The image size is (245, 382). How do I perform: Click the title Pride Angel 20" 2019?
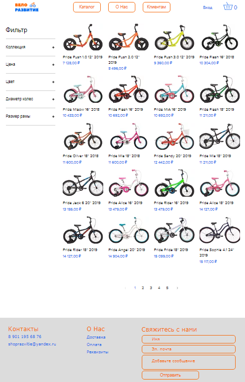126,250
